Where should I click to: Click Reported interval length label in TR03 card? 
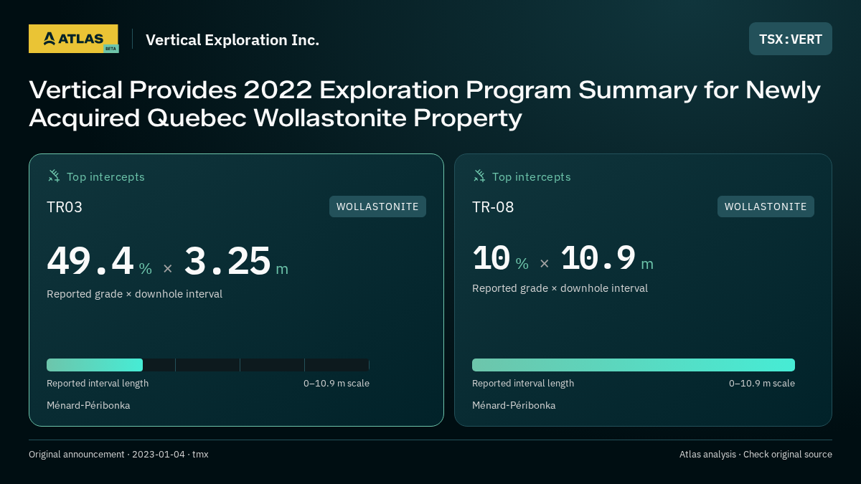pyautogui.click(x=98, y=384)
